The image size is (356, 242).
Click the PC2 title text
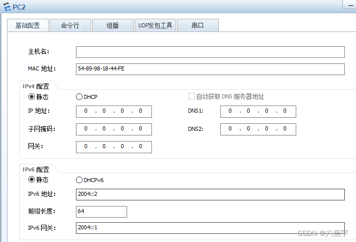coord(19,7)
